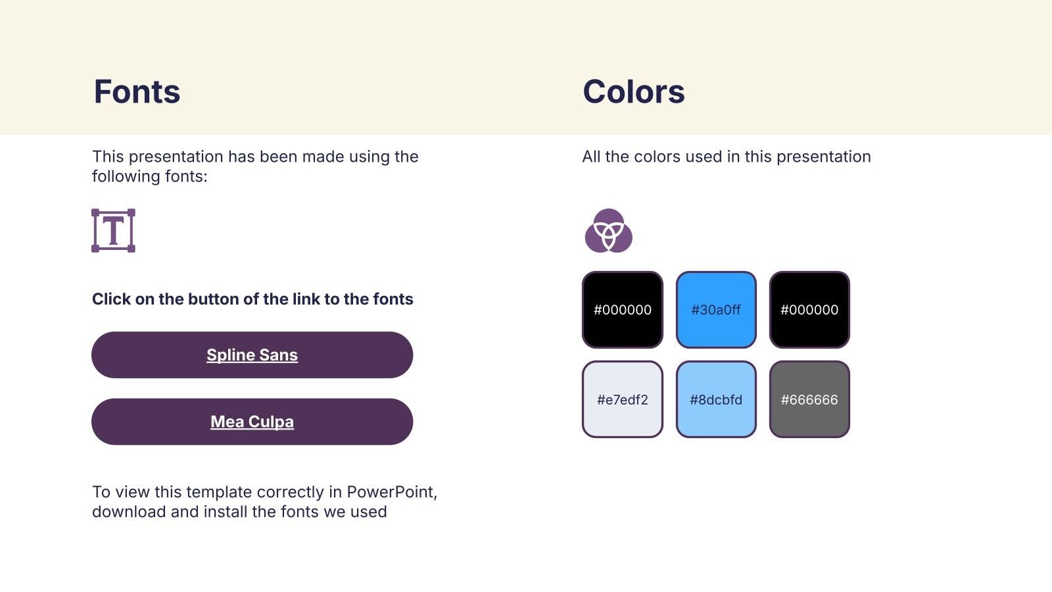Click the text box T icon

coord(113,230)
